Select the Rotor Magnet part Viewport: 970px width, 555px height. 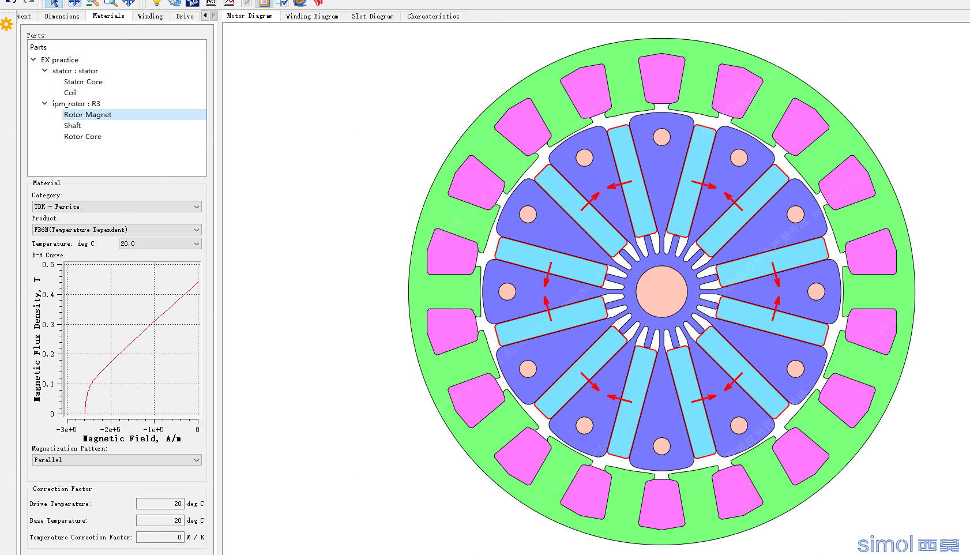[88, 115]
